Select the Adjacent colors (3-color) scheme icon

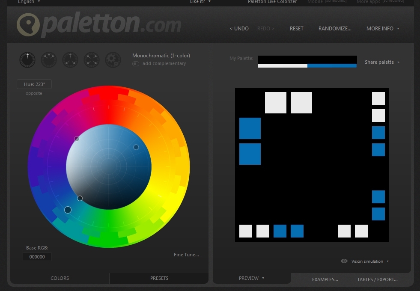(x=49, y=60)
